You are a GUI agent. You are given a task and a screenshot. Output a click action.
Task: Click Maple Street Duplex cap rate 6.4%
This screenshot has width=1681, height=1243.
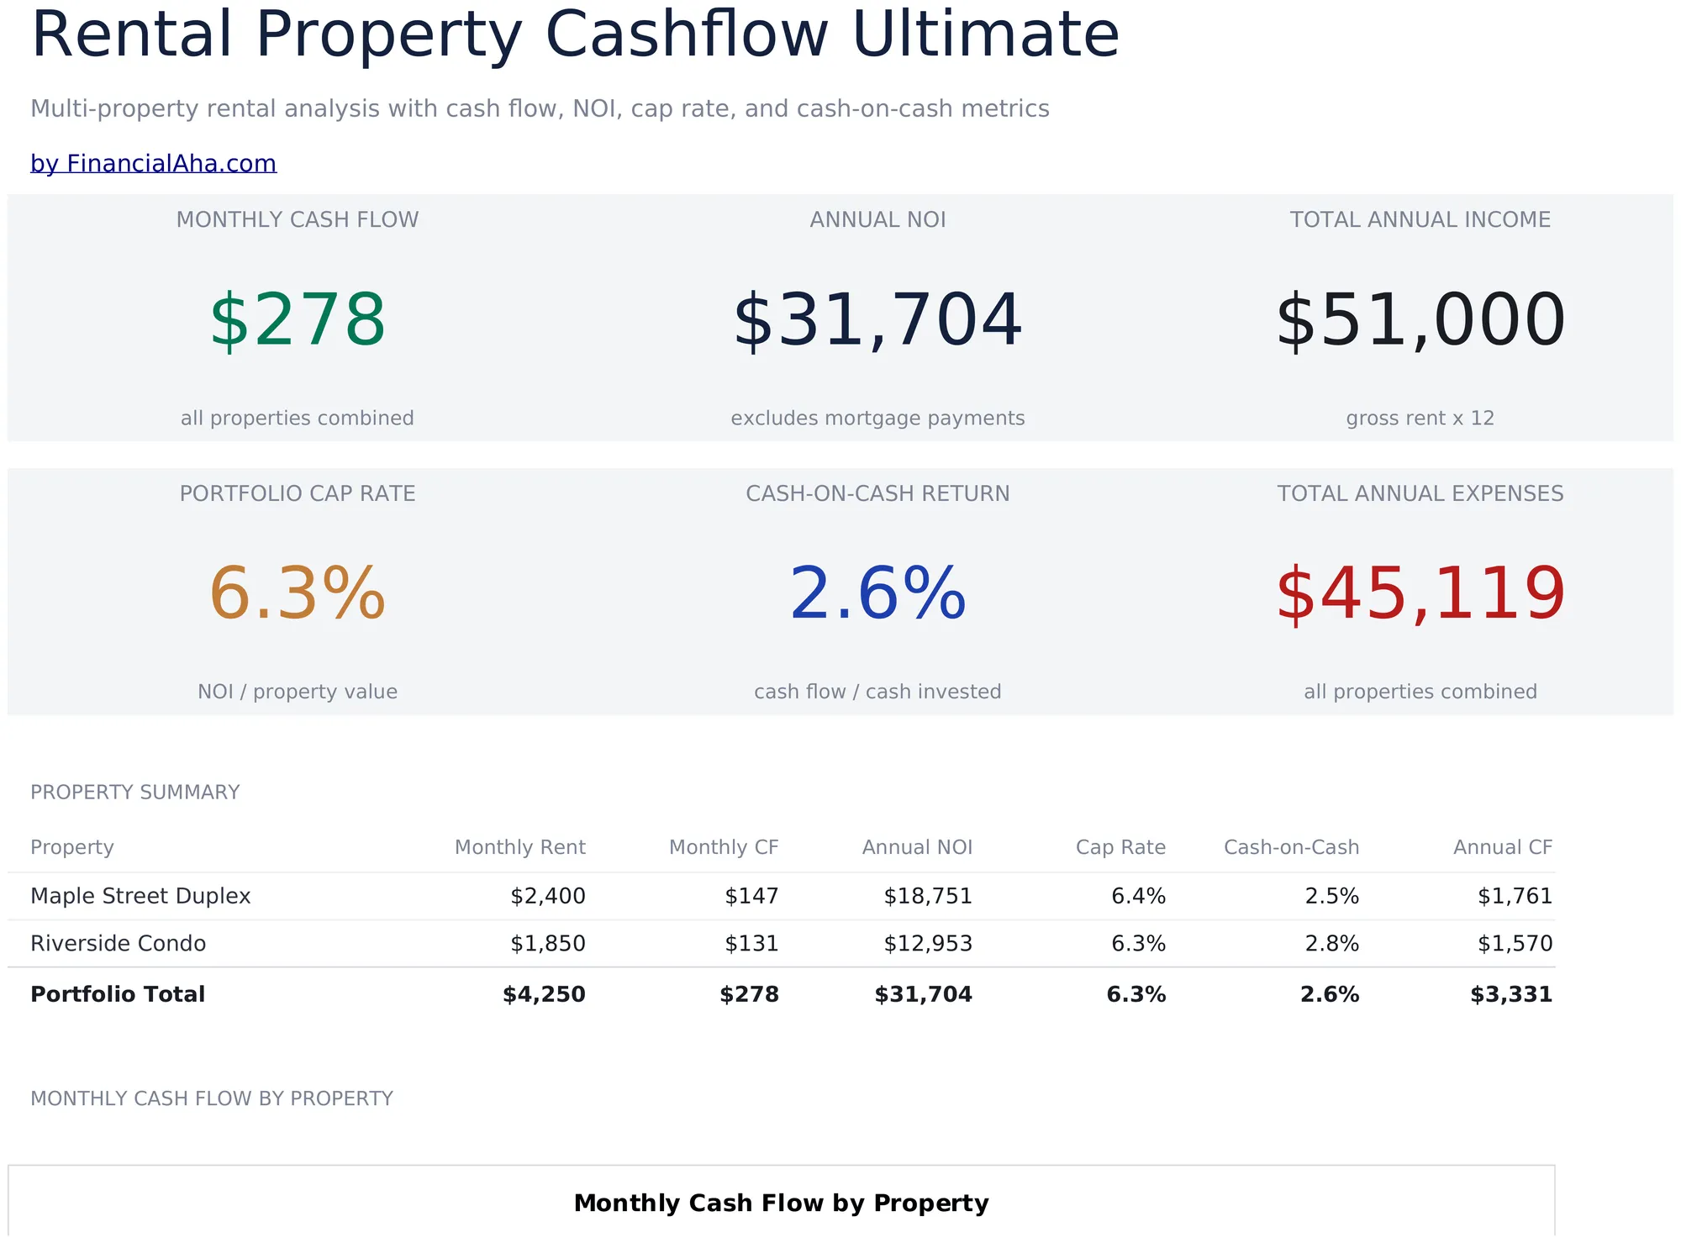(1138, 896)
